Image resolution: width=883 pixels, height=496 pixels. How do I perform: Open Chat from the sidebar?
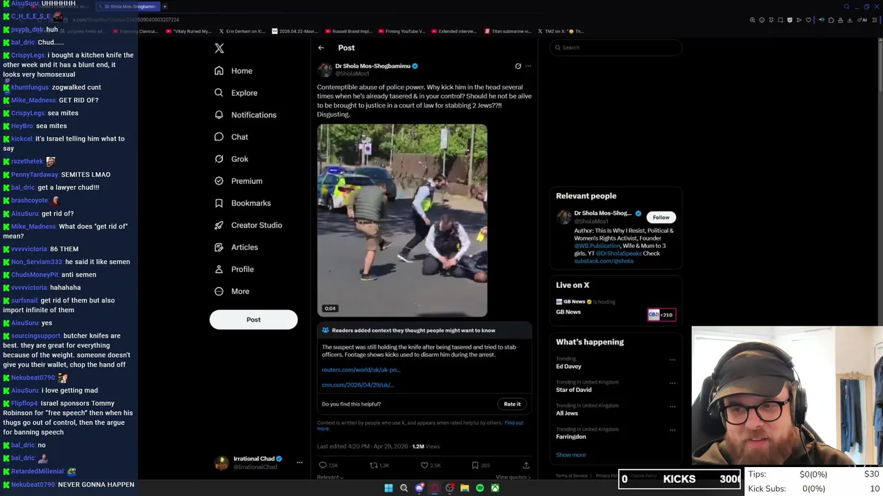[231, 137]
